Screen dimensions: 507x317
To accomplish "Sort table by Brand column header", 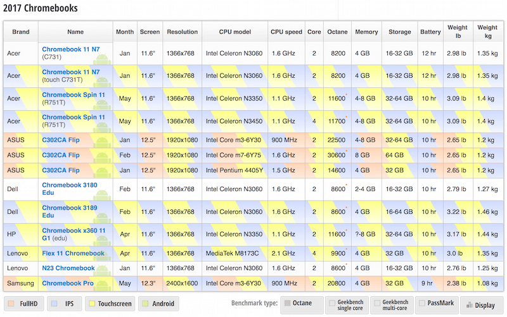I will 21,32.
